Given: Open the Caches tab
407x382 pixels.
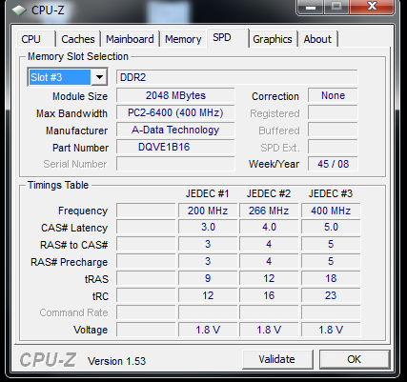Looking at the screenshot, I should pyautogui.click(x=78, y=39).
